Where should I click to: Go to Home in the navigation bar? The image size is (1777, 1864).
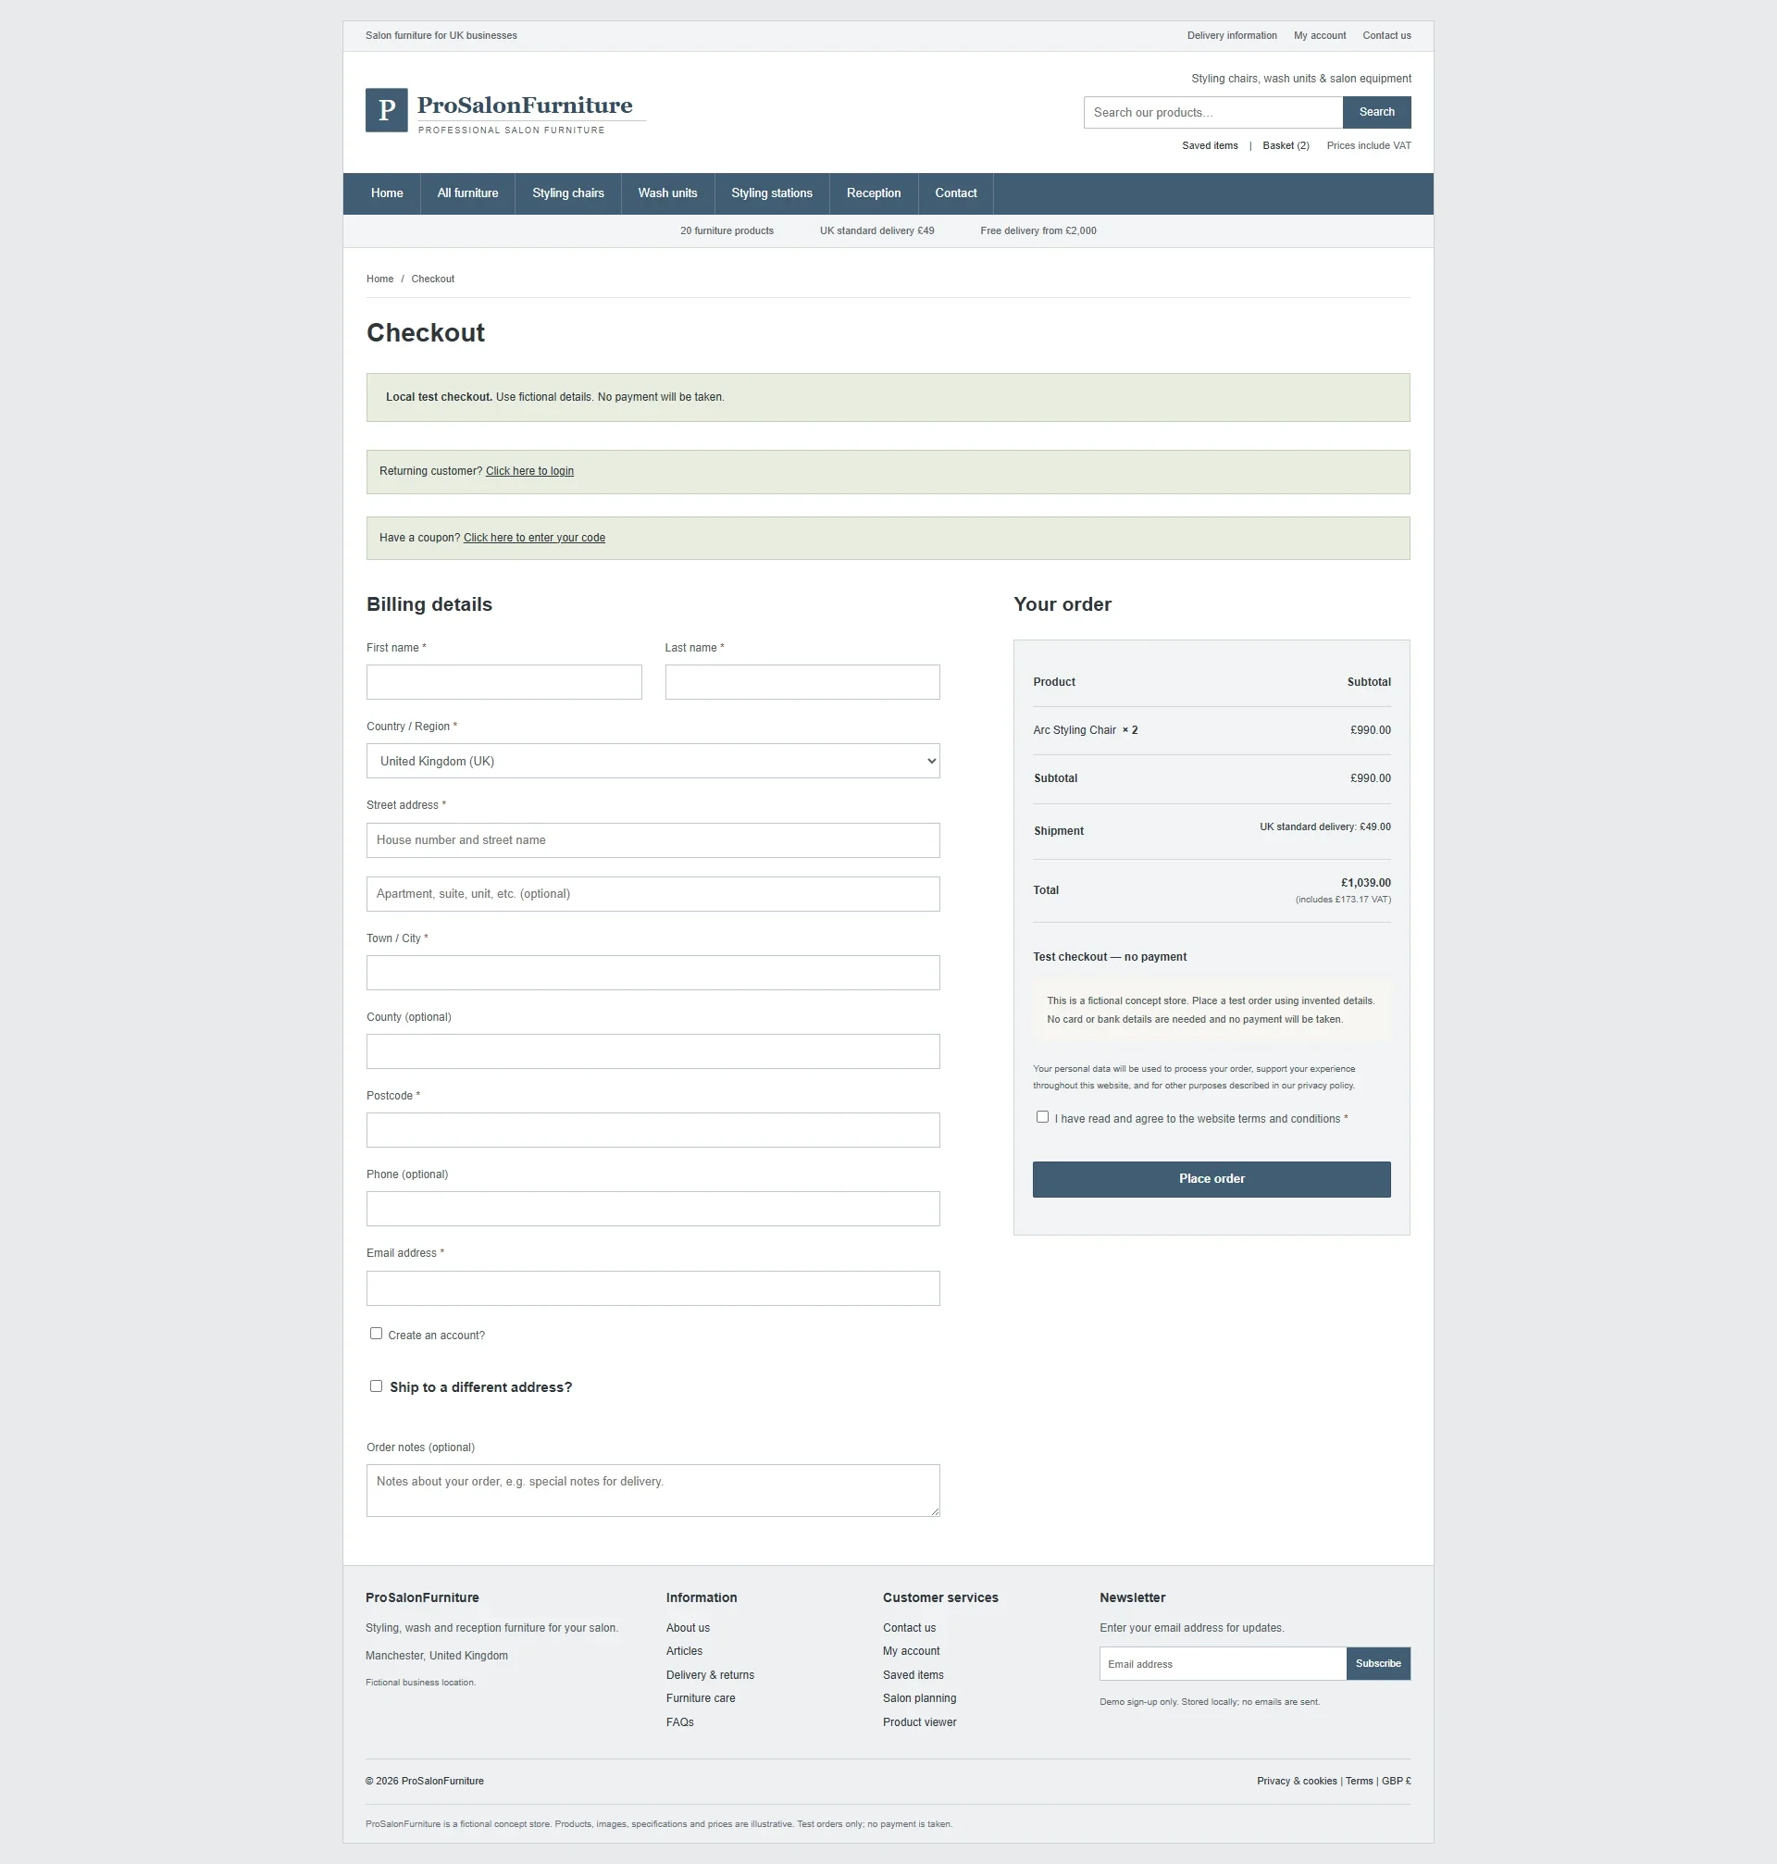387,193
